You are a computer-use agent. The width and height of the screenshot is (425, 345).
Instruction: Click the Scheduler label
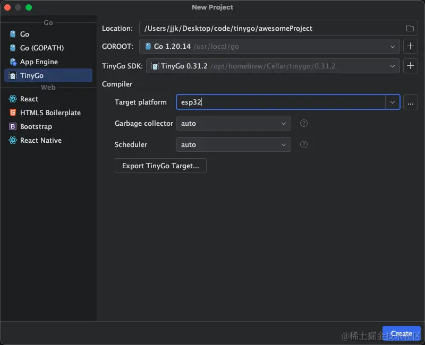point(131,144)
